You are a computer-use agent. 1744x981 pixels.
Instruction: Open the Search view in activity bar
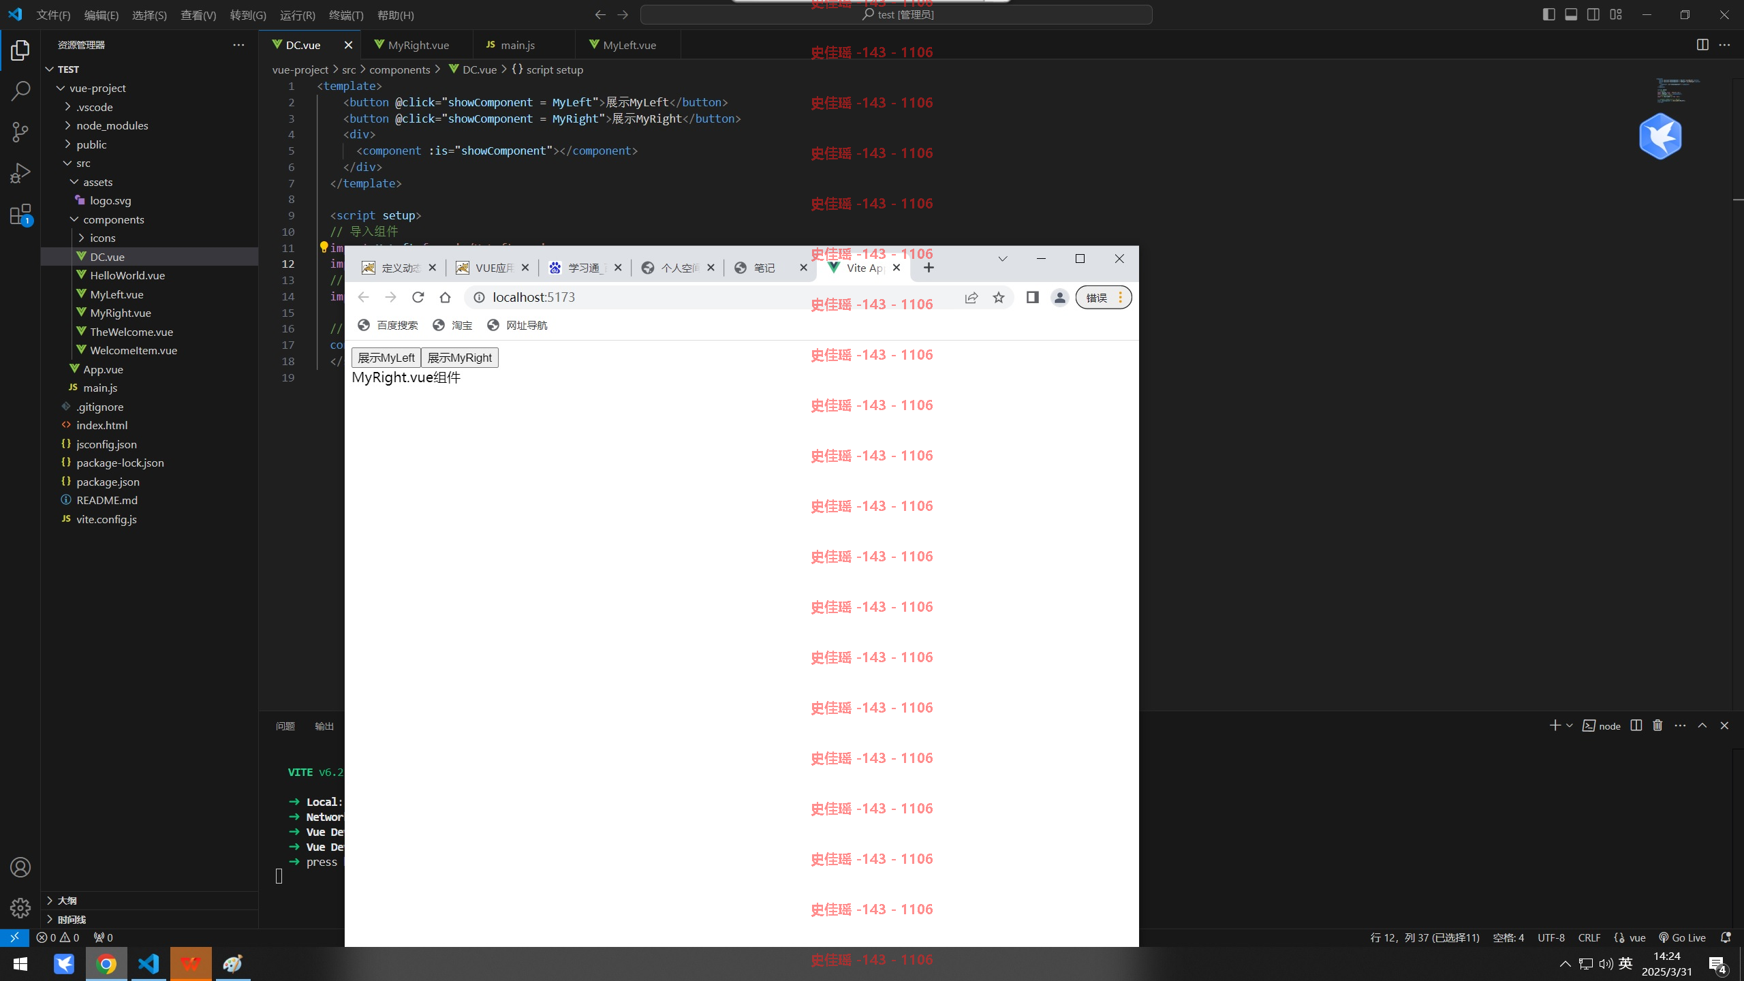[20, 91]
